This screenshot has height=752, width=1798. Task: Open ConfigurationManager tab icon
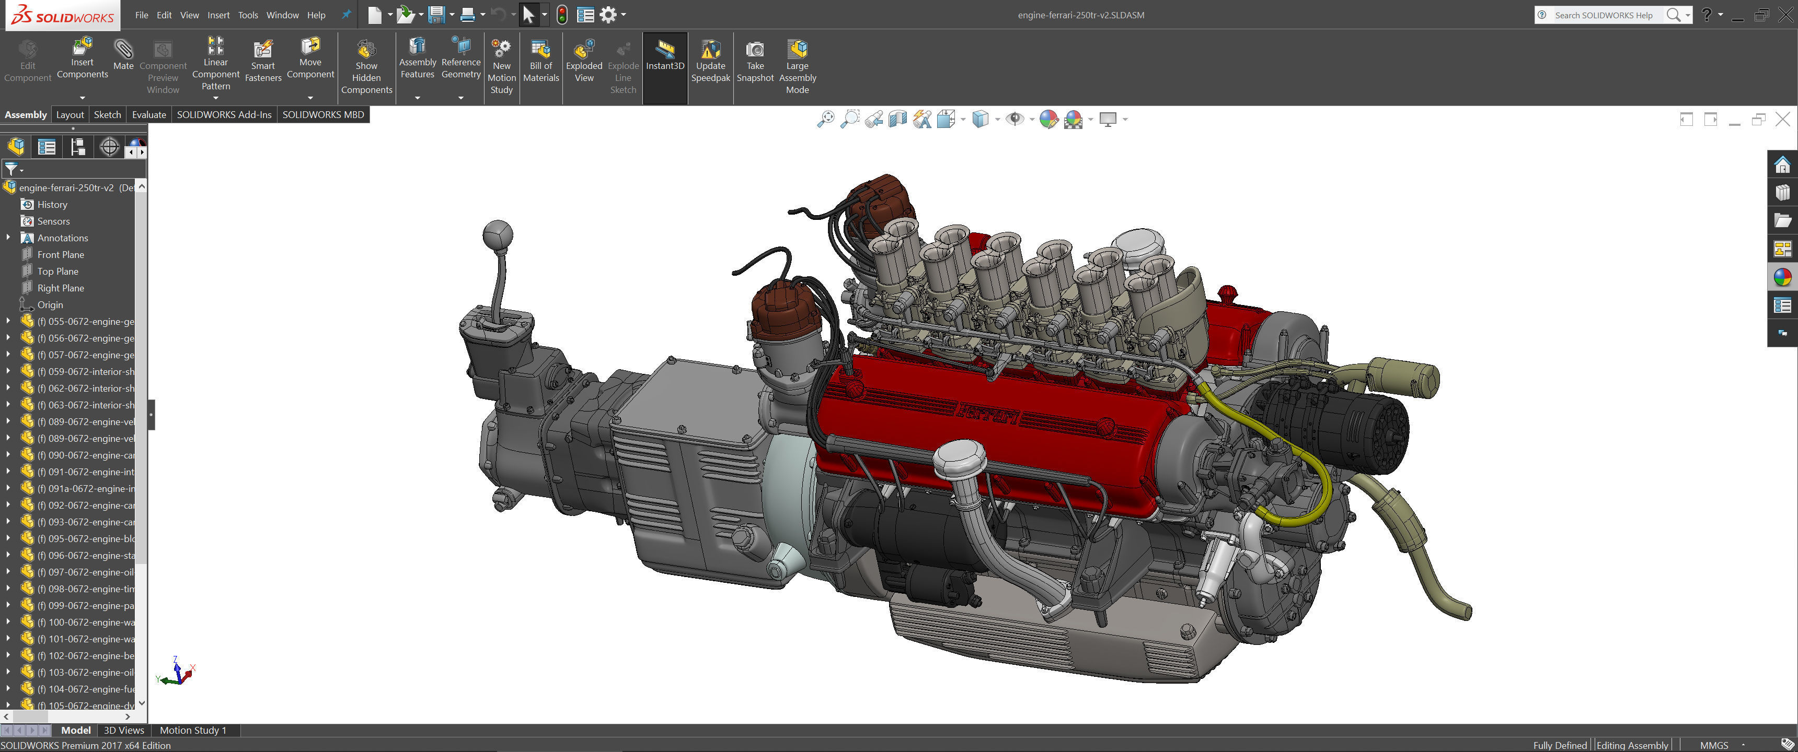(78, 147)
